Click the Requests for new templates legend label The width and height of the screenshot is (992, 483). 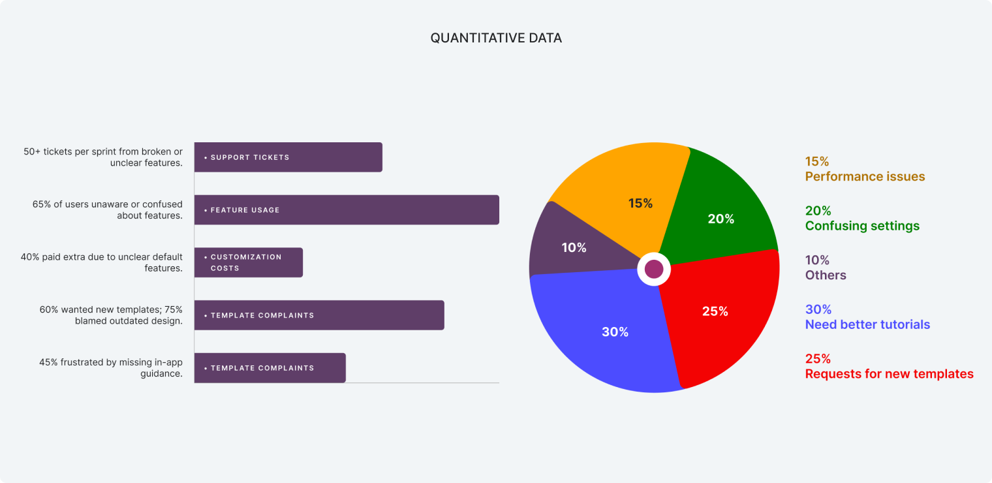point(889,374)
